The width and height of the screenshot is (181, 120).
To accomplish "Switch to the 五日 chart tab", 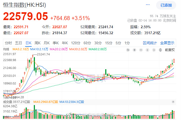I will coord(18,43).
